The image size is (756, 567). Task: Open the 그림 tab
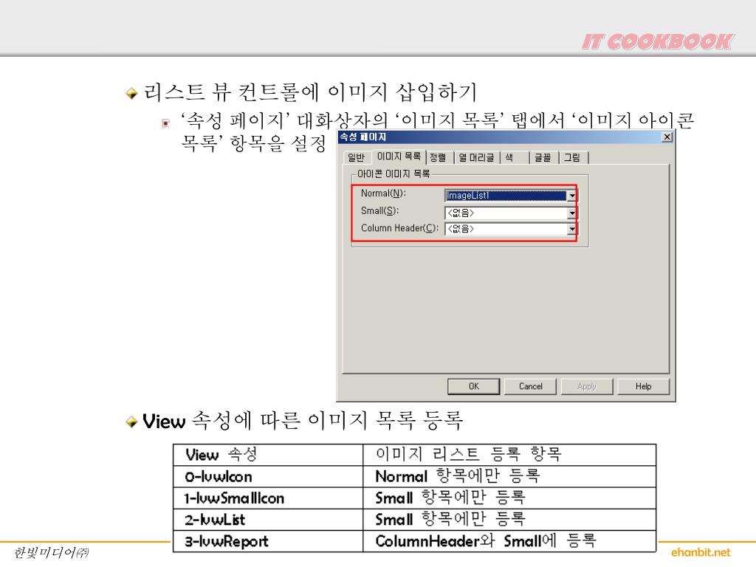(572, 157)
